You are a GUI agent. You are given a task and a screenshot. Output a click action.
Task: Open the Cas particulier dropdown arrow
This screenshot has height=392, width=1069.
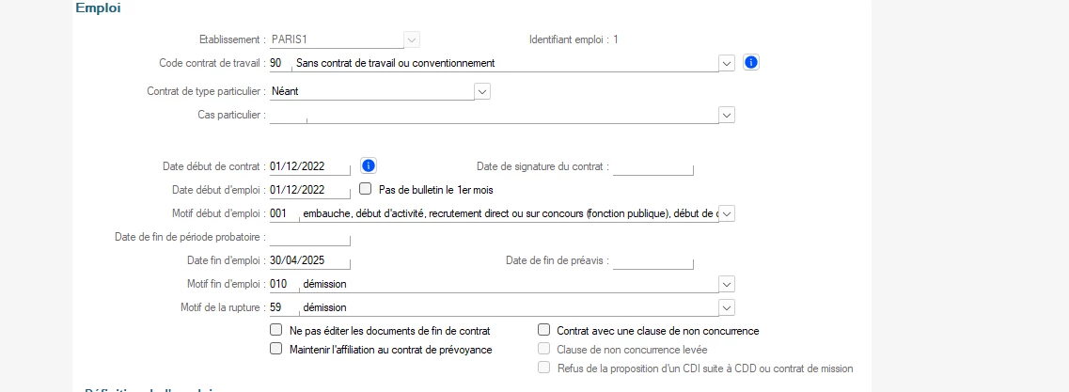tap(727, 115)
